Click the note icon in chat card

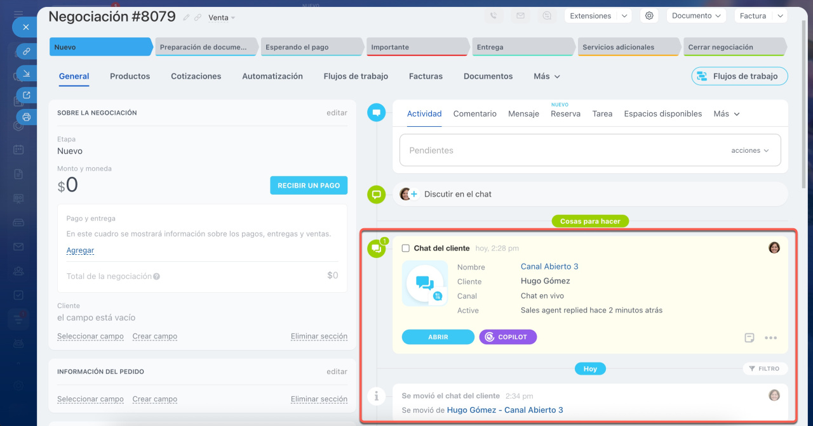749,338
